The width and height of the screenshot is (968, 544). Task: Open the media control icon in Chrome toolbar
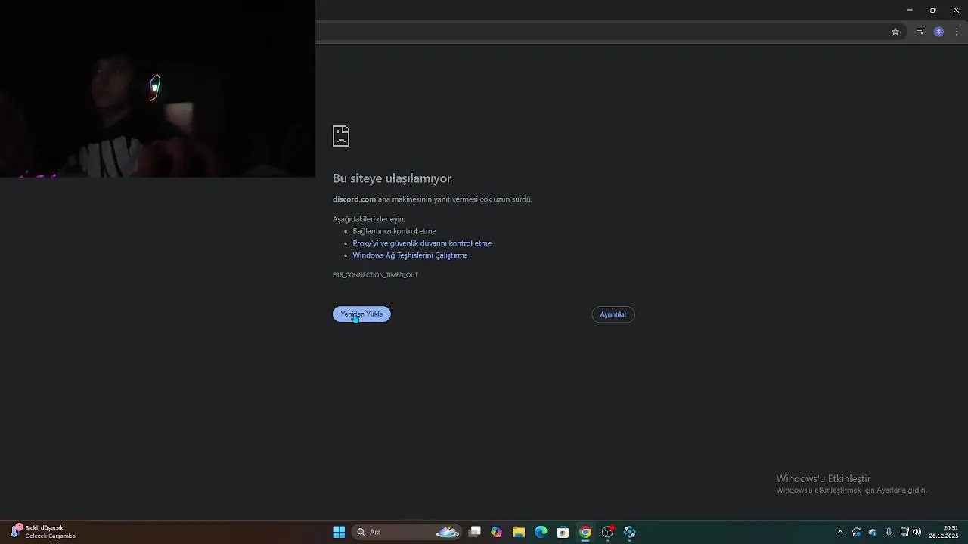[920, 32]
